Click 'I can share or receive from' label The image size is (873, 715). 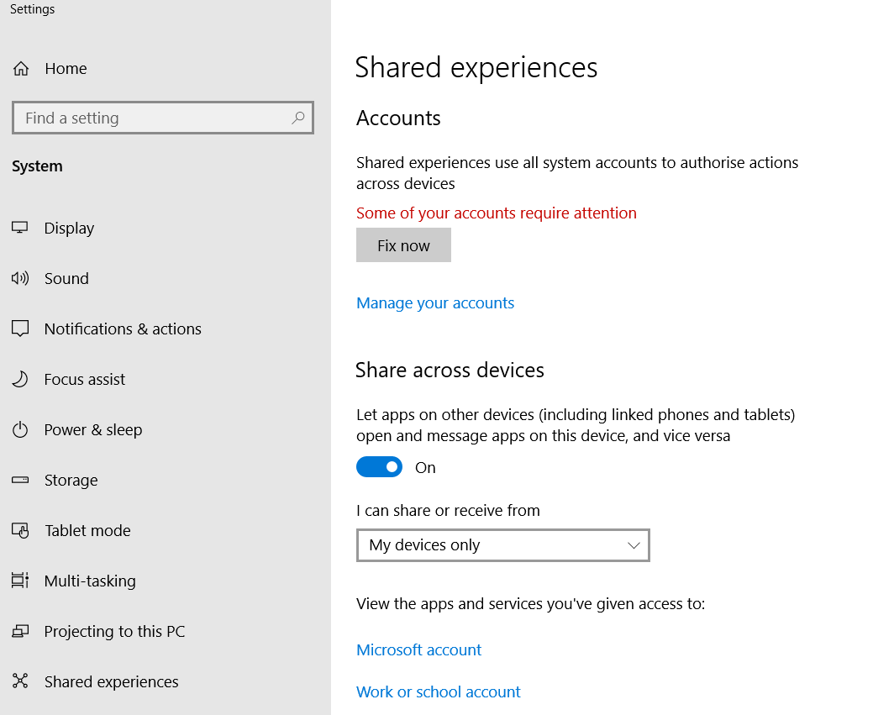pyautogui.click(x=448, y=510)
